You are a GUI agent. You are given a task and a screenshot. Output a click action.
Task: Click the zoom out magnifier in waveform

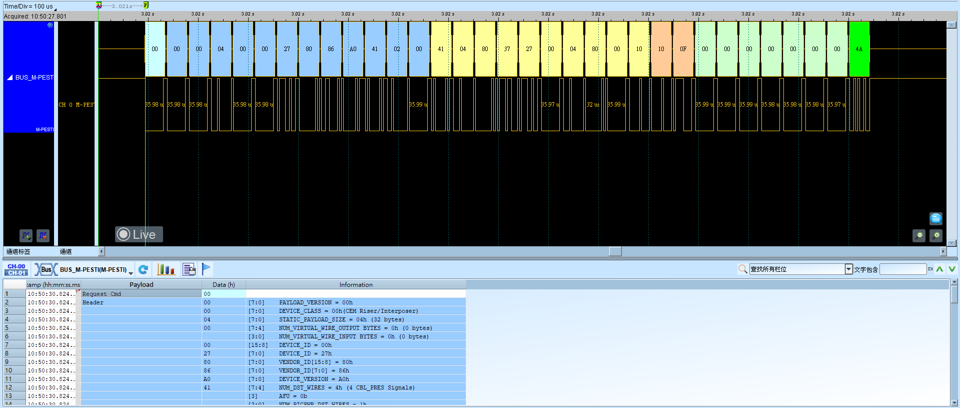(x=919, y=235)
